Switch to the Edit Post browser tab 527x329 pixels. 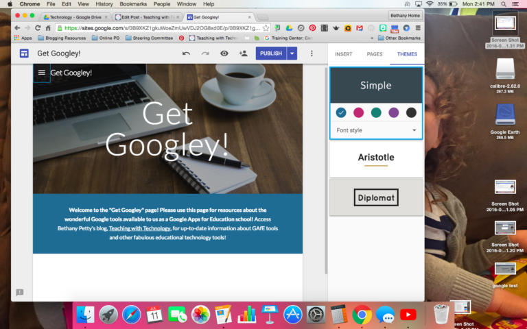147,17
